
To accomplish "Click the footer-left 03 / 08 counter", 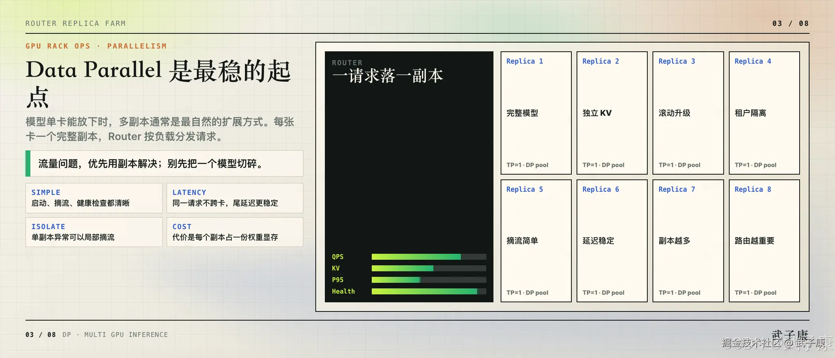I will point(41,335).
